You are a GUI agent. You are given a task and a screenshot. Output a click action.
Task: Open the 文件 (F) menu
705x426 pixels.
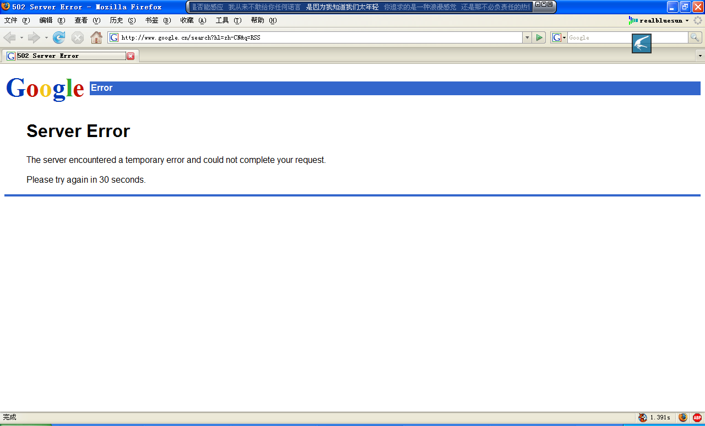pos(17,20)
